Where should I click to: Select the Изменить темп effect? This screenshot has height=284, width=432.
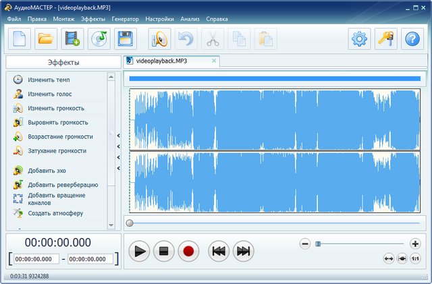[49, 80]
